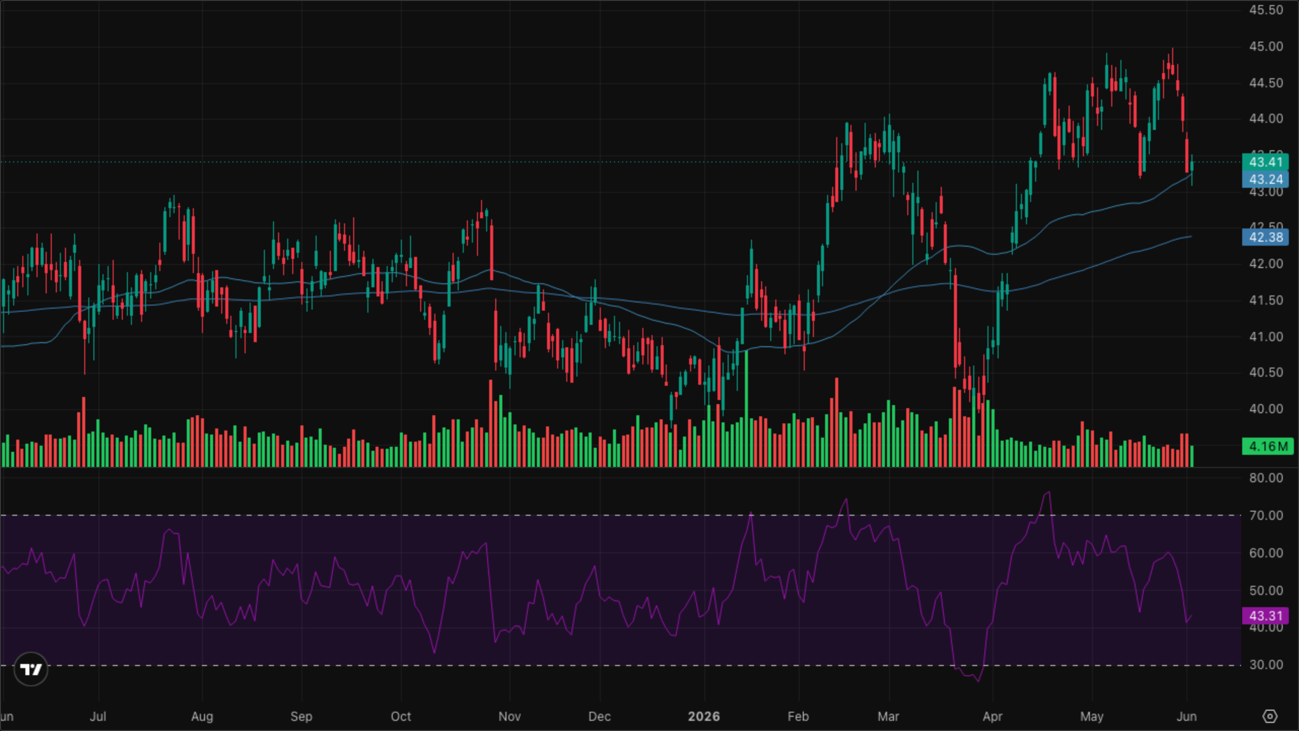Click the 4.16 M volume label
This screenshot has height=731, width=1299.
1268,446
